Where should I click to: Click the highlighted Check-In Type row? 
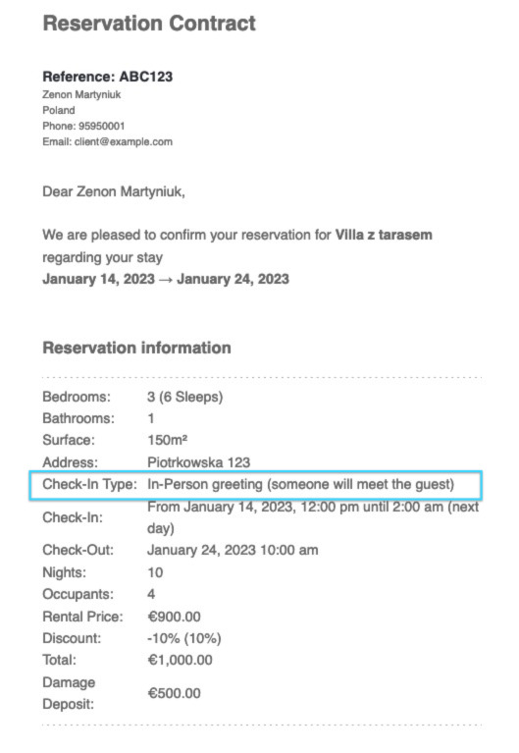(255, 485)
